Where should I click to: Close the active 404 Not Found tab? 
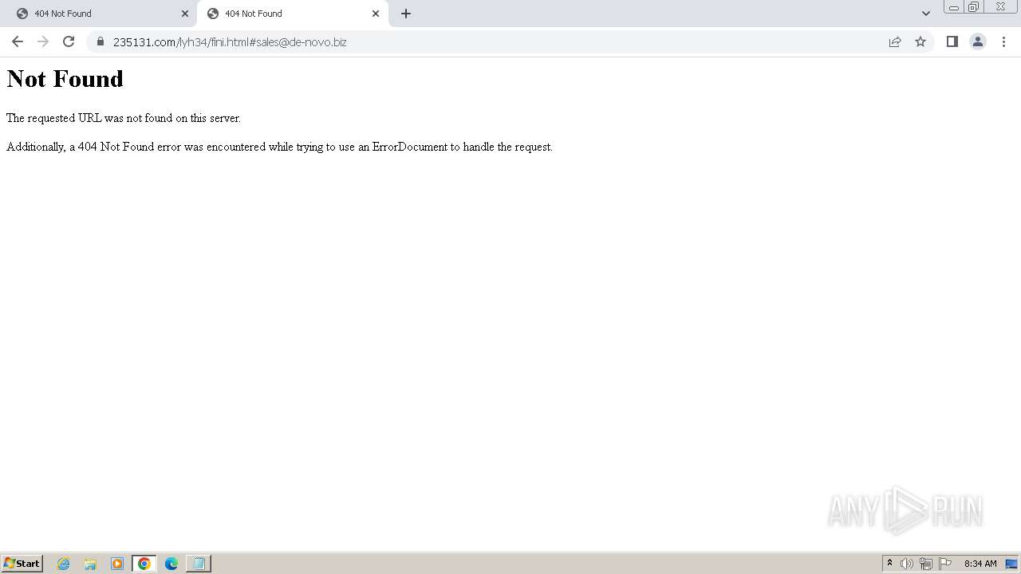tap(376, 14)
